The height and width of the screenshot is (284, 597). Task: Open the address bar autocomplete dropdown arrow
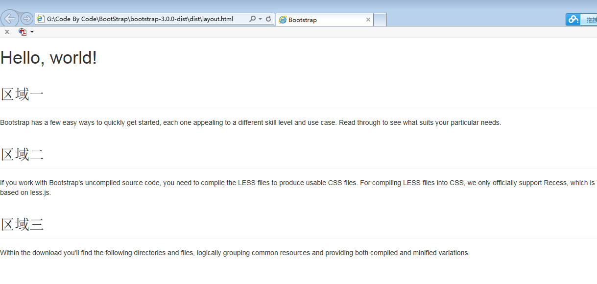coord(260,19)
